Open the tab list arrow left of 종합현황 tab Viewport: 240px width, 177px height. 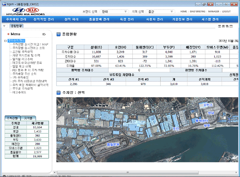5,26
